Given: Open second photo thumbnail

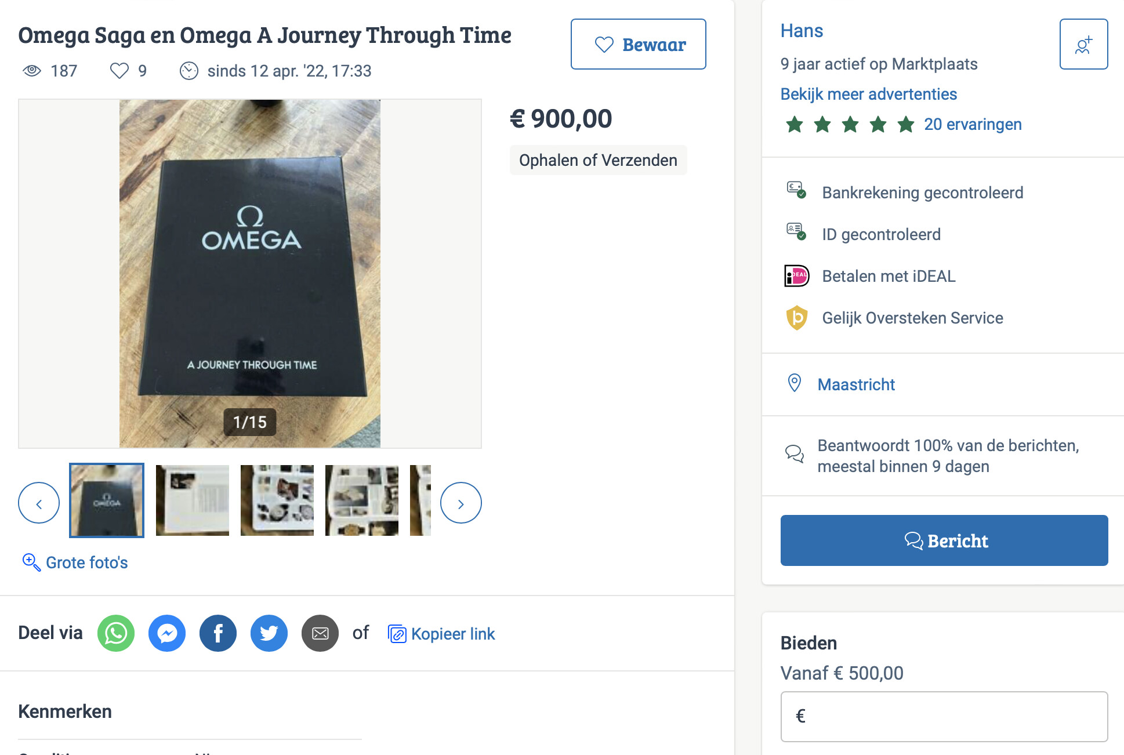Looking at the screenshot, I should coord(193,500).
